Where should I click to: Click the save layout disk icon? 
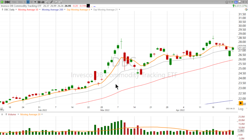click(240, 2)
